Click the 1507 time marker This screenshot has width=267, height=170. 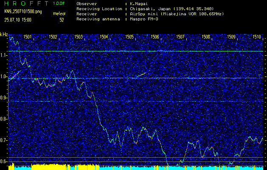click(180, 37)
